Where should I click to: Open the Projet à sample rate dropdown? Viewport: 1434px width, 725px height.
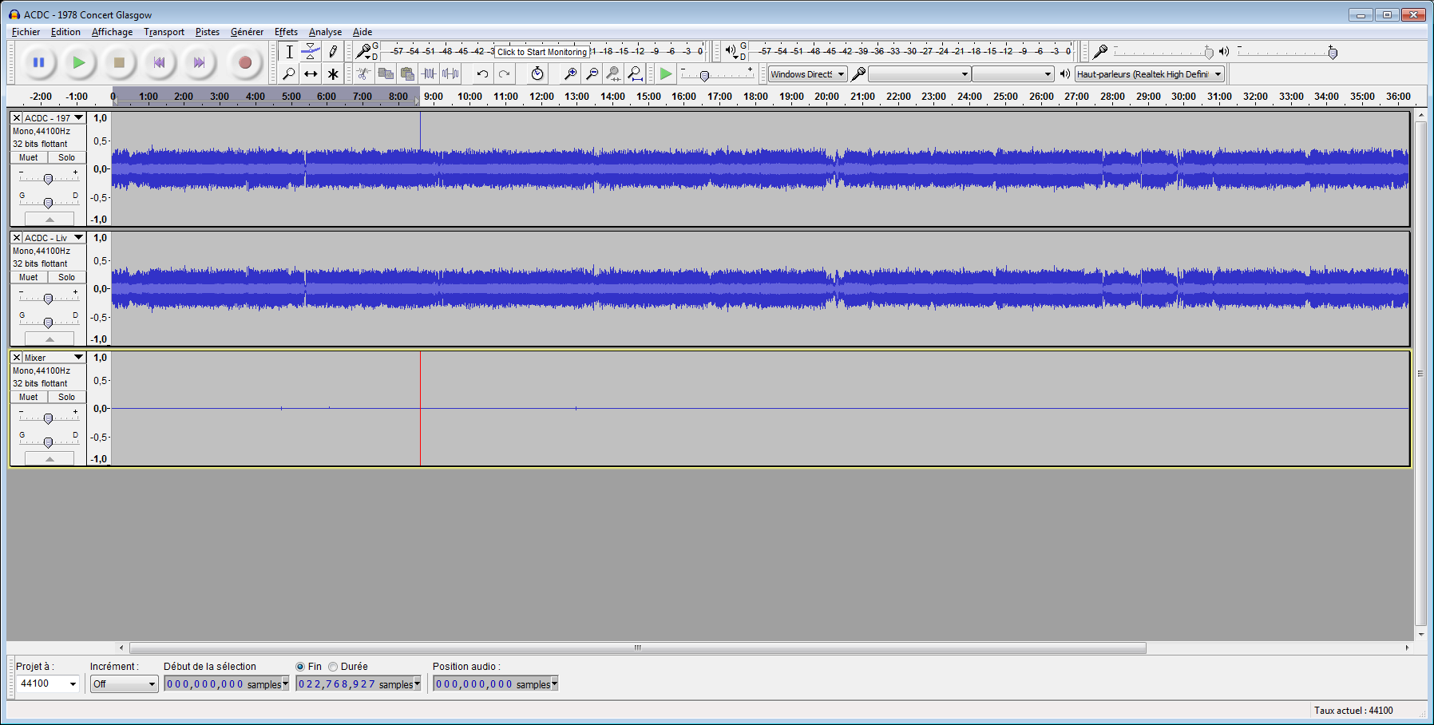click(x=73, y=684)
